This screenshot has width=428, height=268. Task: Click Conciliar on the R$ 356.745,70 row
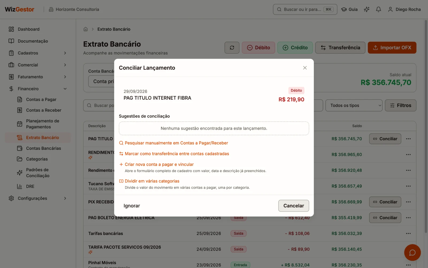(x=385, y=139)
